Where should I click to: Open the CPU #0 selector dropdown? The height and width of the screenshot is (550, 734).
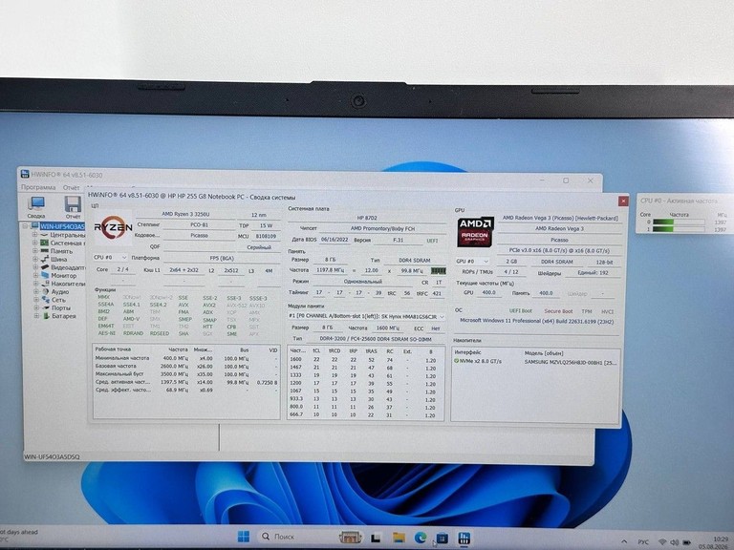pos(110,257)
